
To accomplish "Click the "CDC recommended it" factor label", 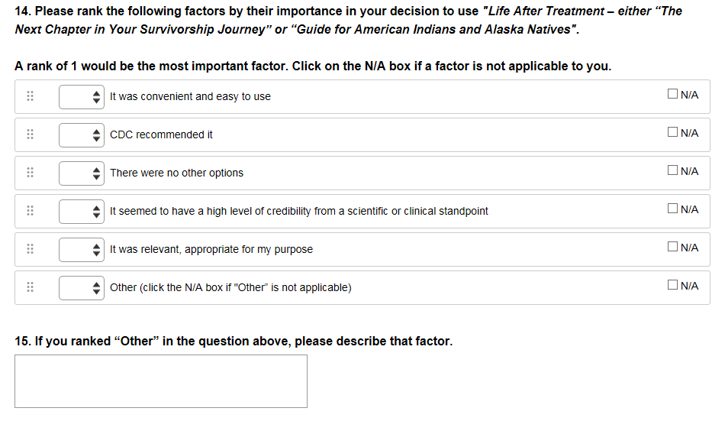I will tap(161, 135).
